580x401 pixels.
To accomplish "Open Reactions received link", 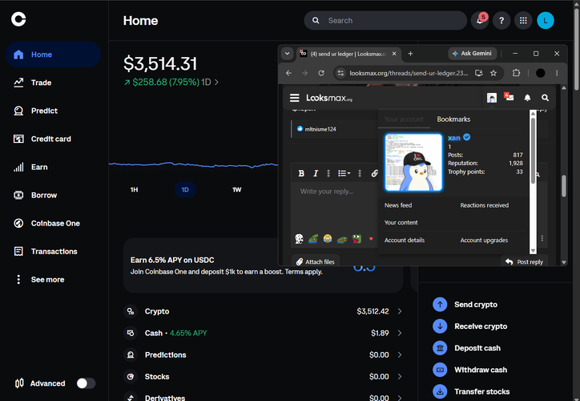I will click(x=484, y=205).
